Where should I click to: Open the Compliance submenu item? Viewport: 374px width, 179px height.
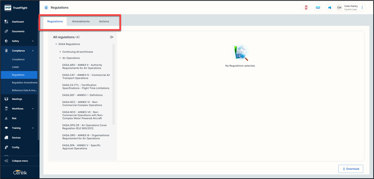point(18,59)
